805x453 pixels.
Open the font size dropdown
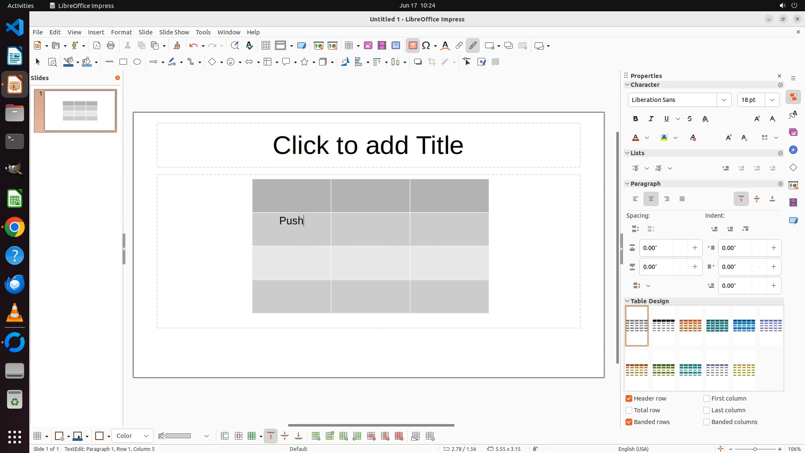[772, 100]
